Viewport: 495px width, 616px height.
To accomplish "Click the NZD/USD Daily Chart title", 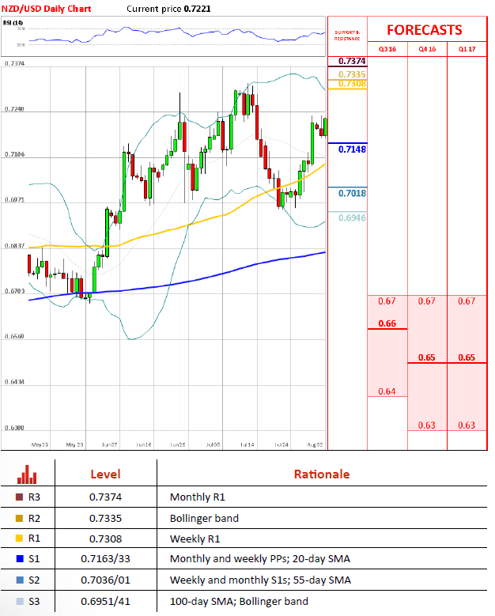I will coord(47,9).
